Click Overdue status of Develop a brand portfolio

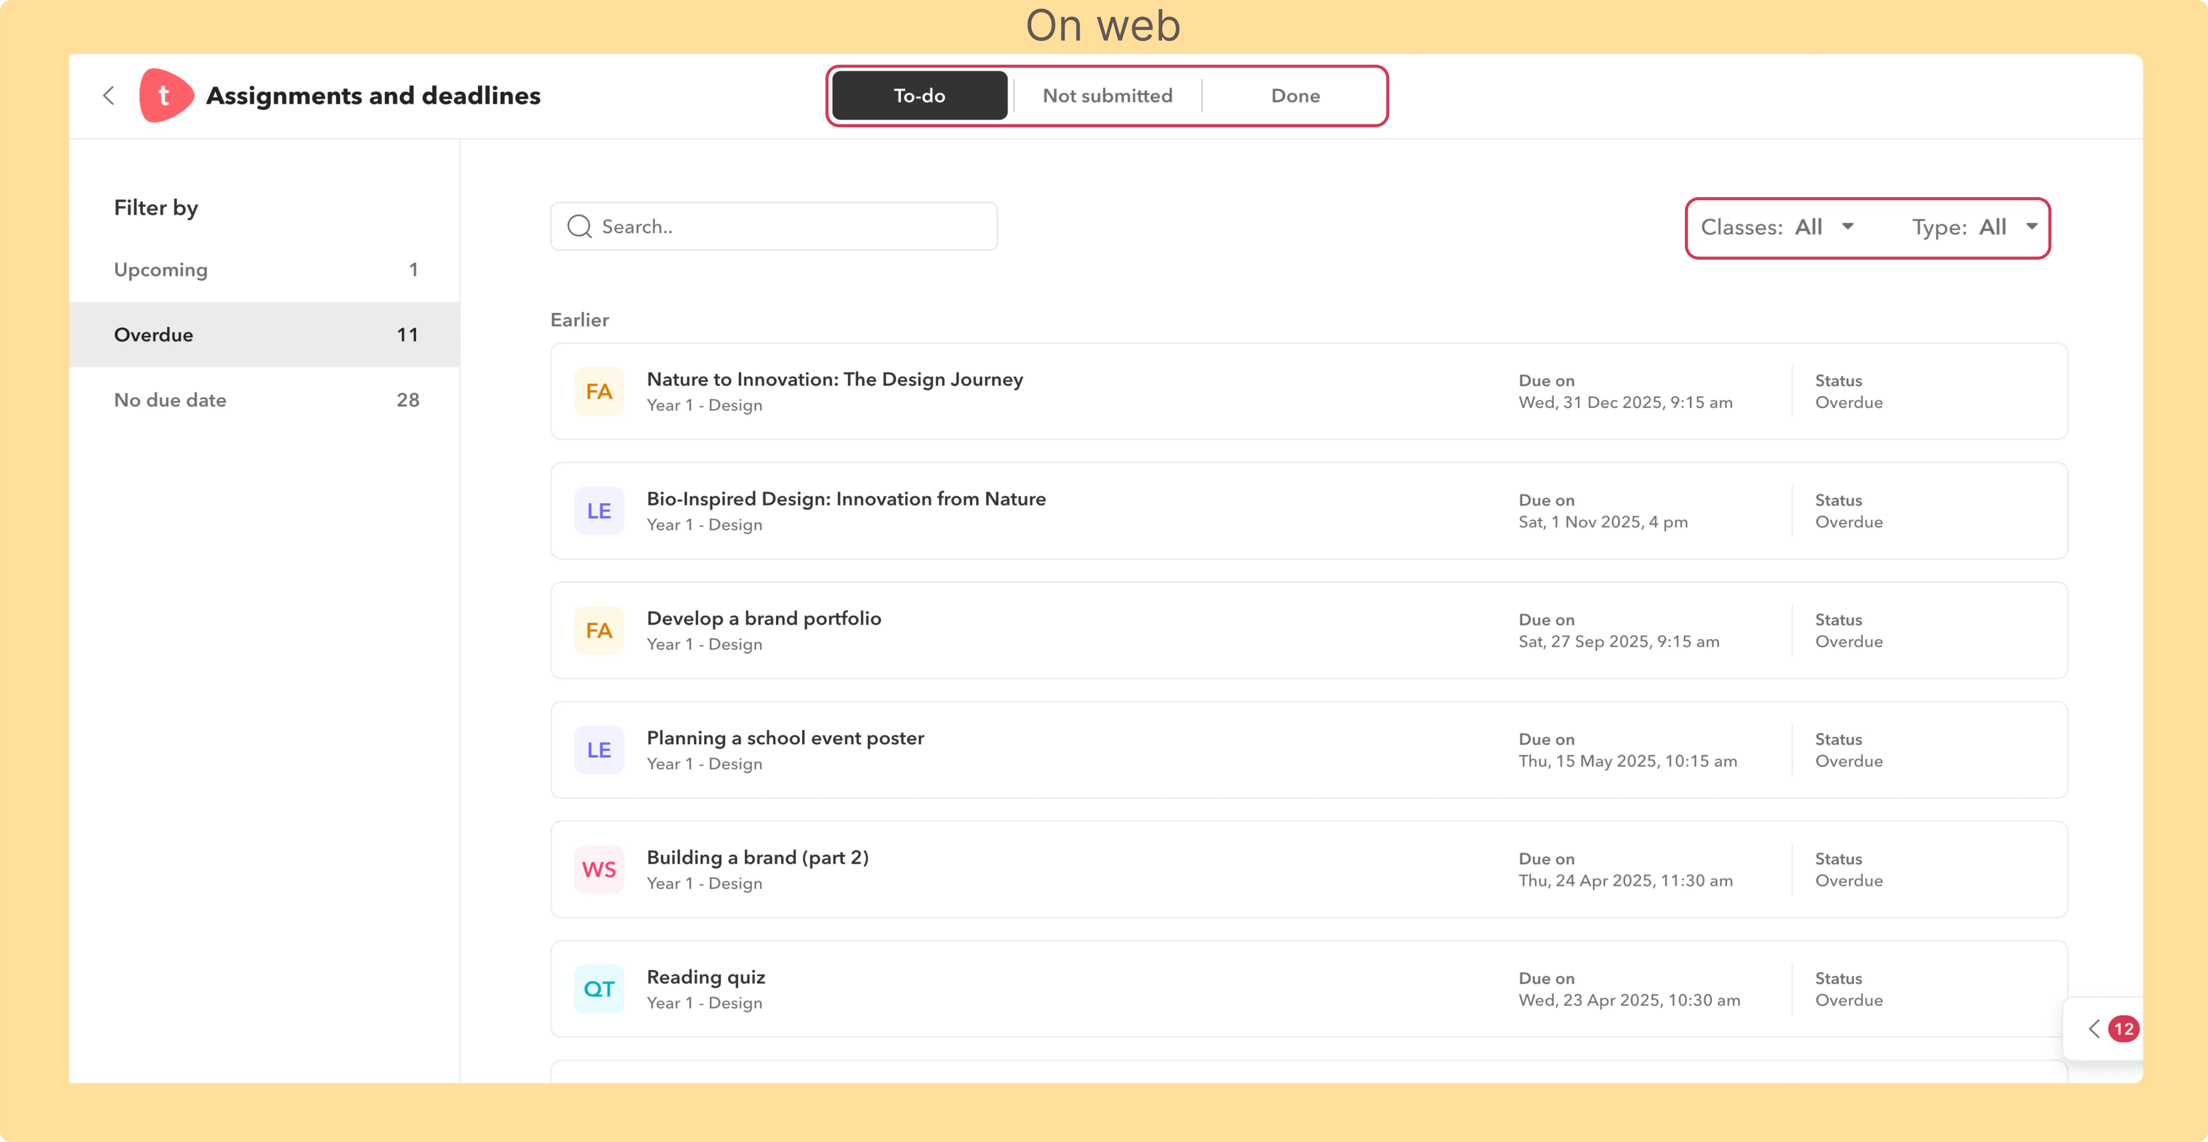coord(1849,641)
